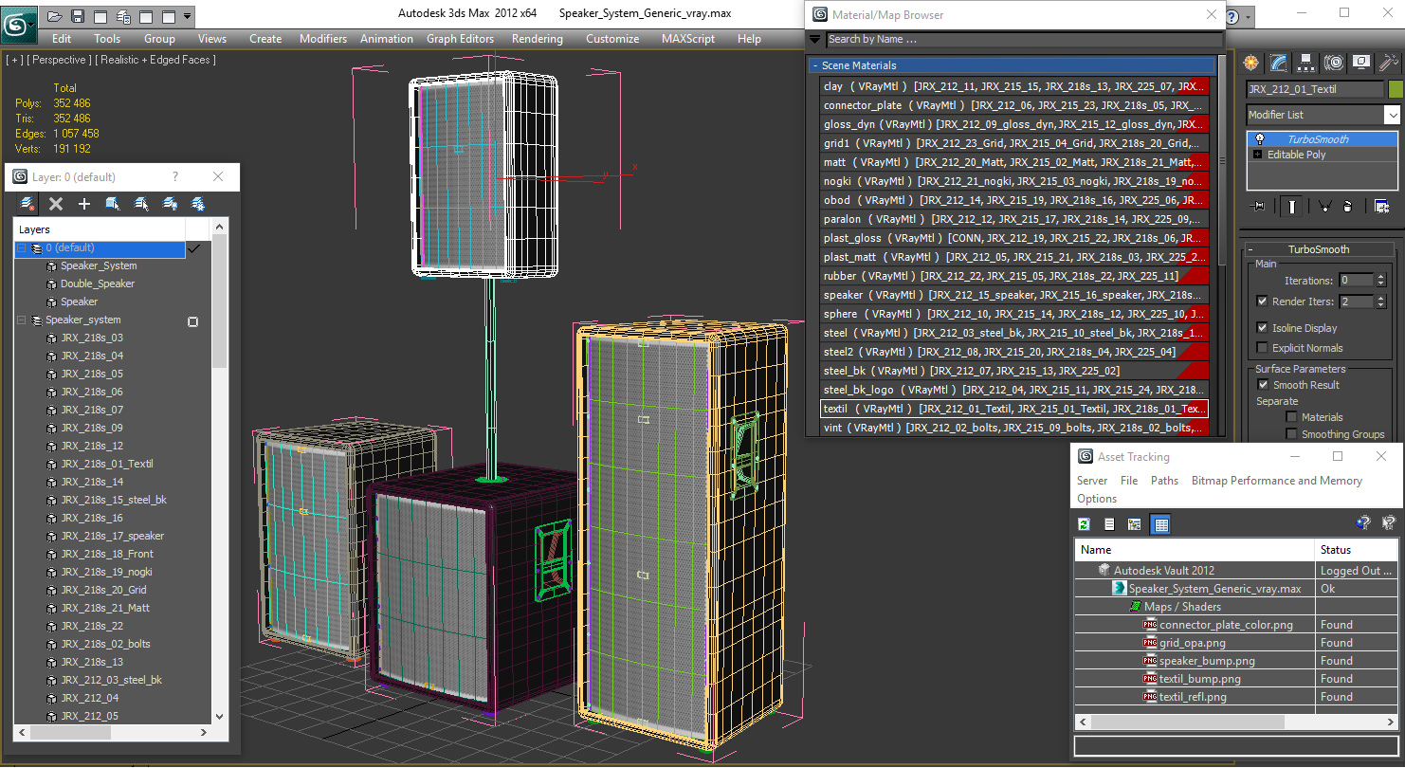
Task: Open the Create command panel tab
Action: point(1251,63)
